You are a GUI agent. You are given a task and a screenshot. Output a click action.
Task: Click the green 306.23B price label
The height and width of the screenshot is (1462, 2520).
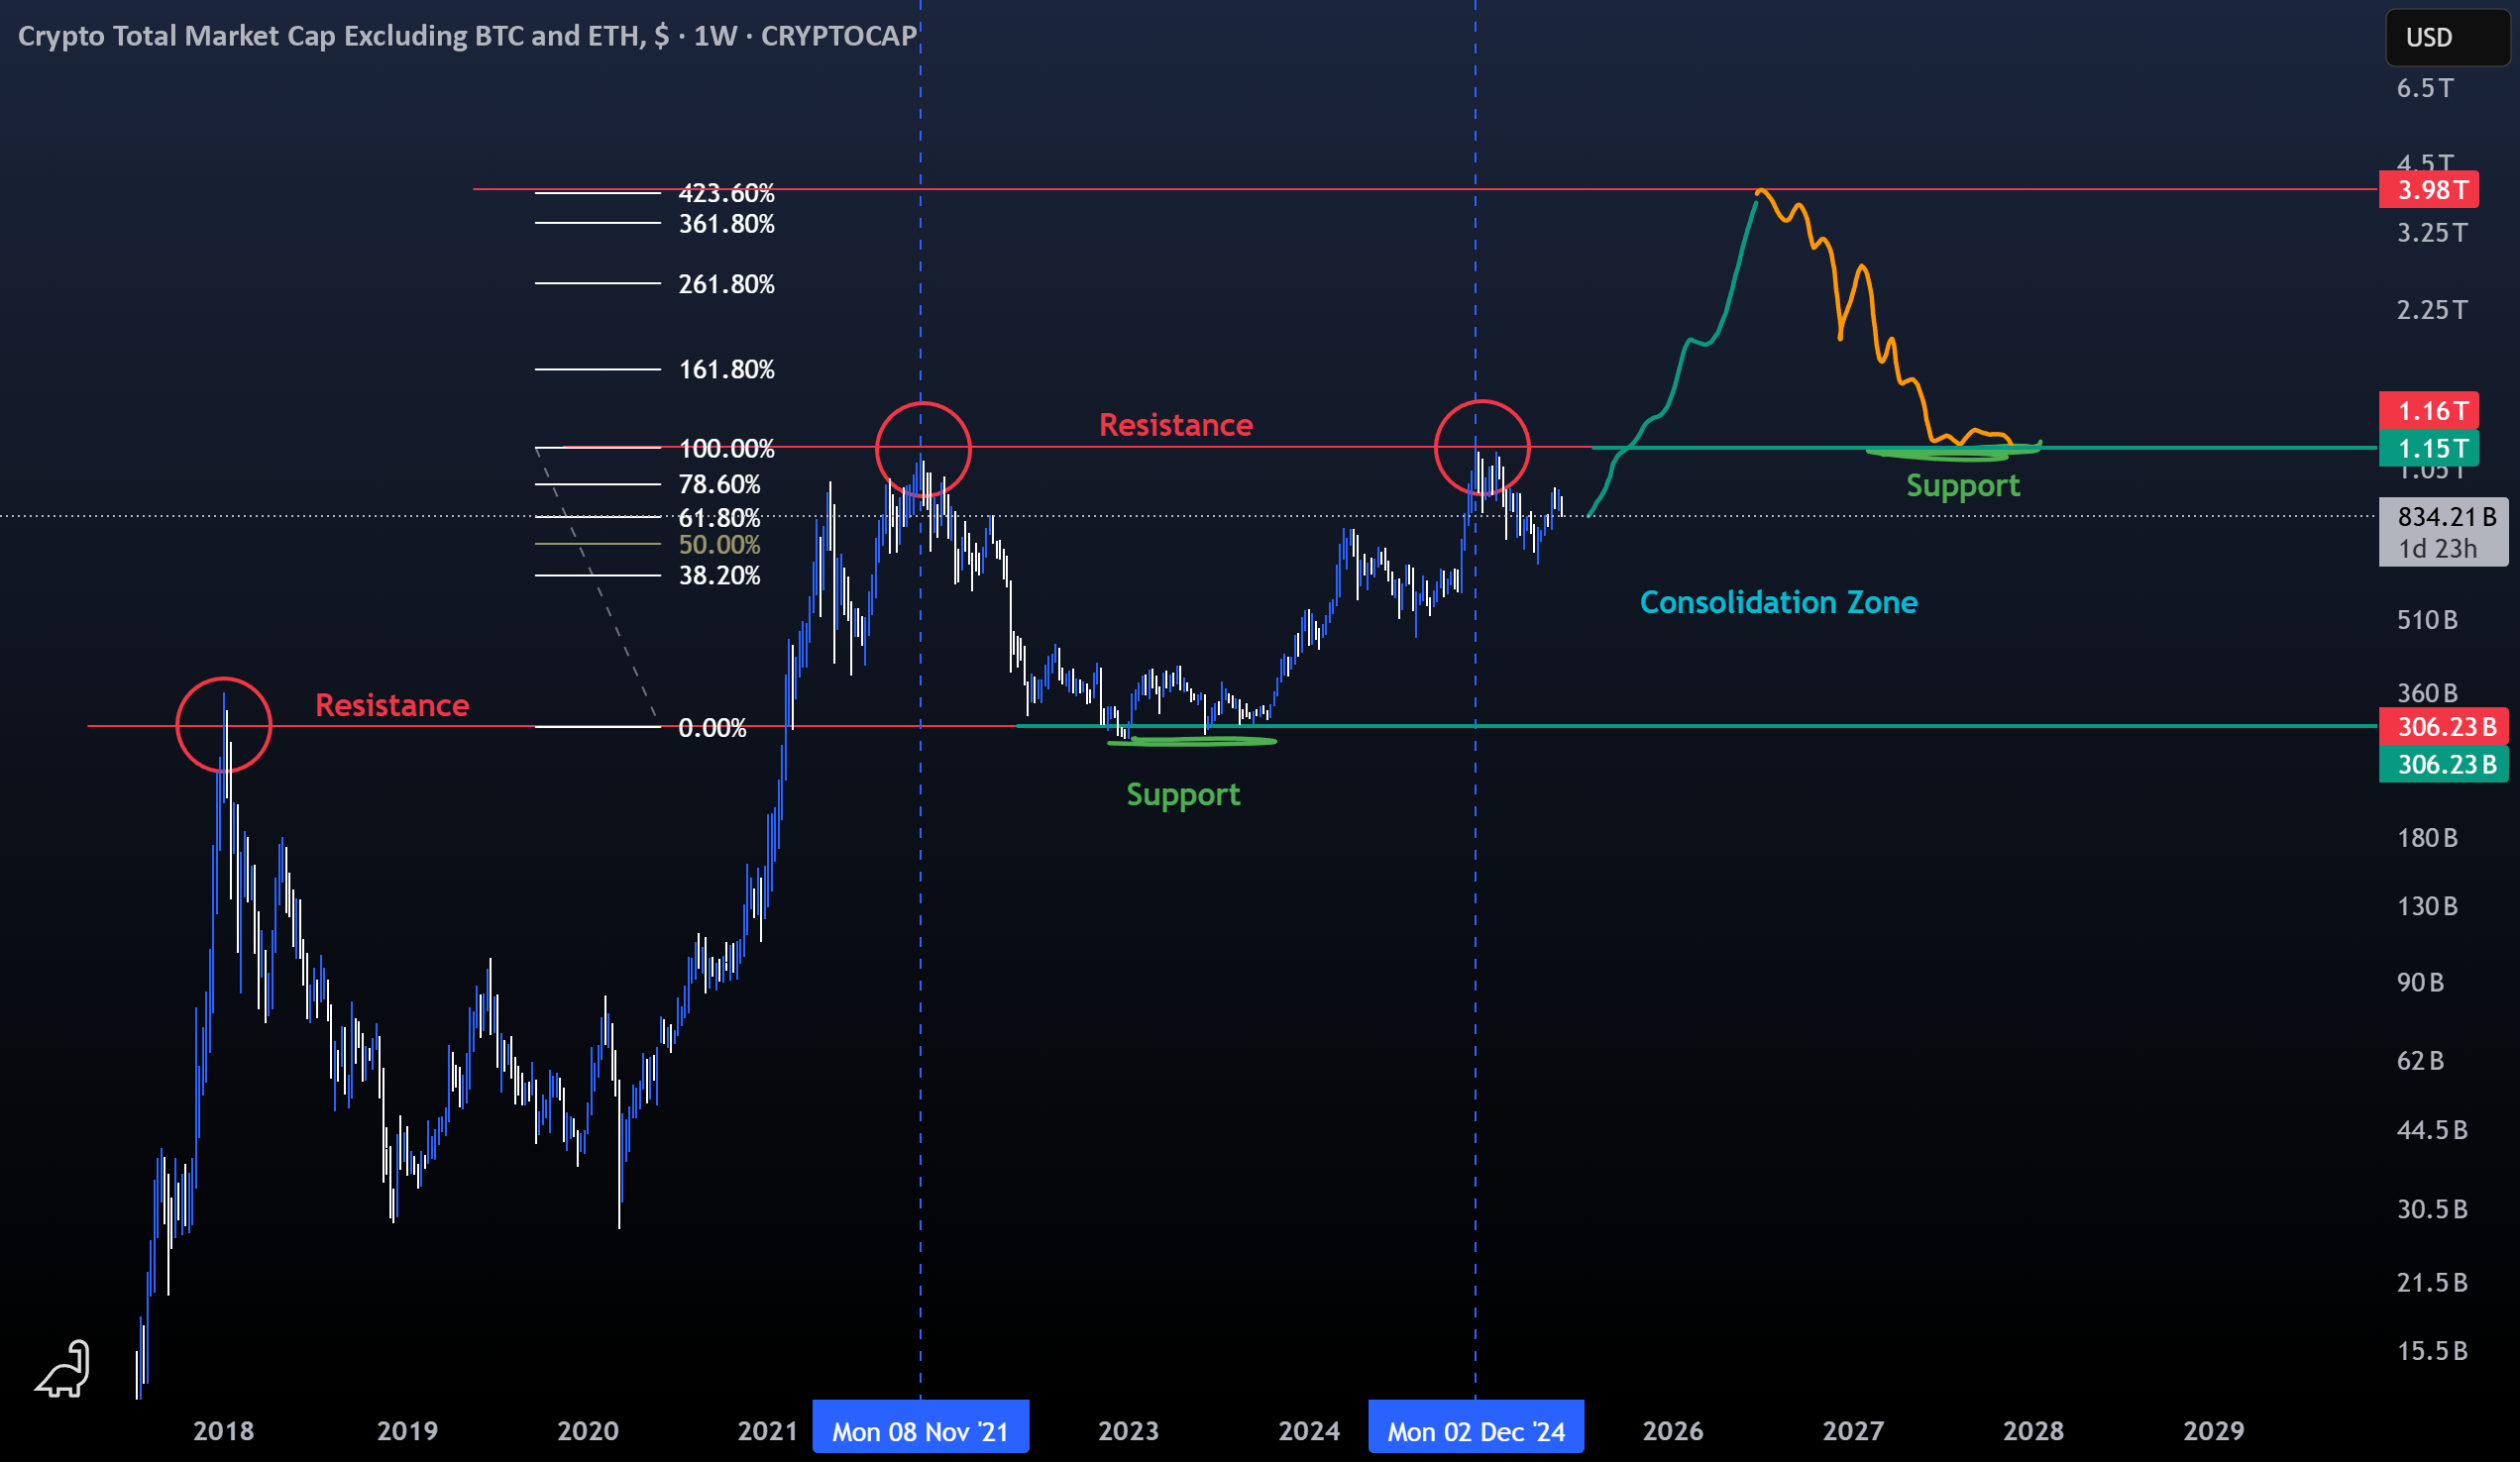pos(2443,765)
